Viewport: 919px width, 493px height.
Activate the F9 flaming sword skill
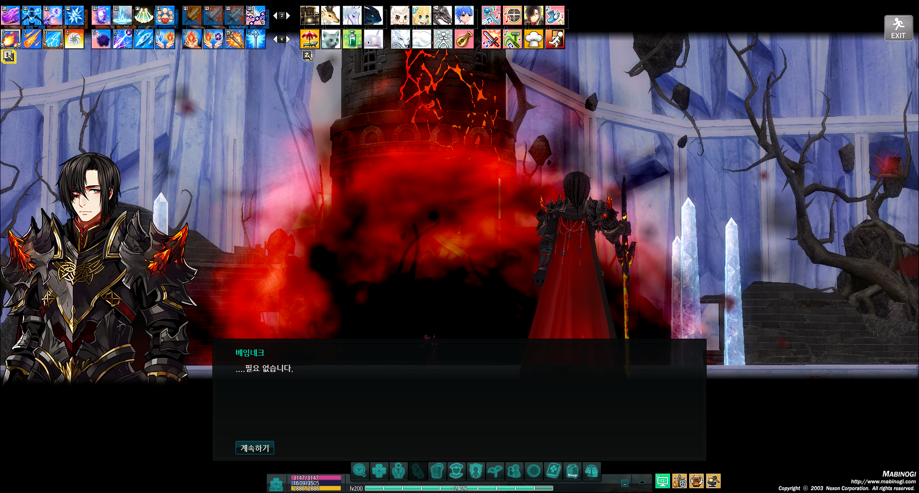192,15
